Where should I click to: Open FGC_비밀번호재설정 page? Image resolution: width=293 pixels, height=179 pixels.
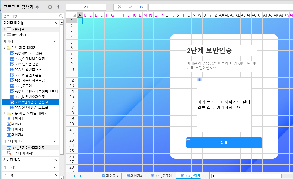pyautogui.click(x=29, y=97)
